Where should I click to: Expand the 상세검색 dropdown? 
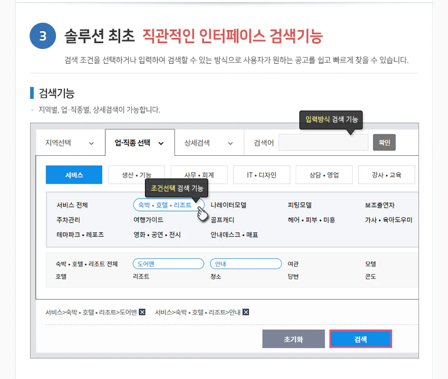(x=209, y=143)
